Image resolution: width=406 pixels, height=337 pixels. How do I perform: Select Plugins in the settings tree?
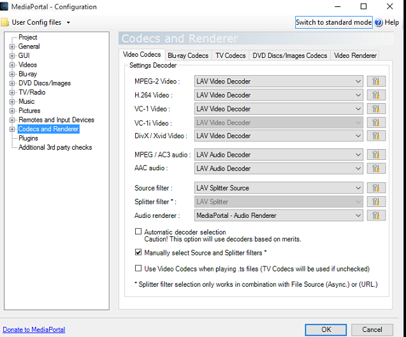click(x=28, y=138)
